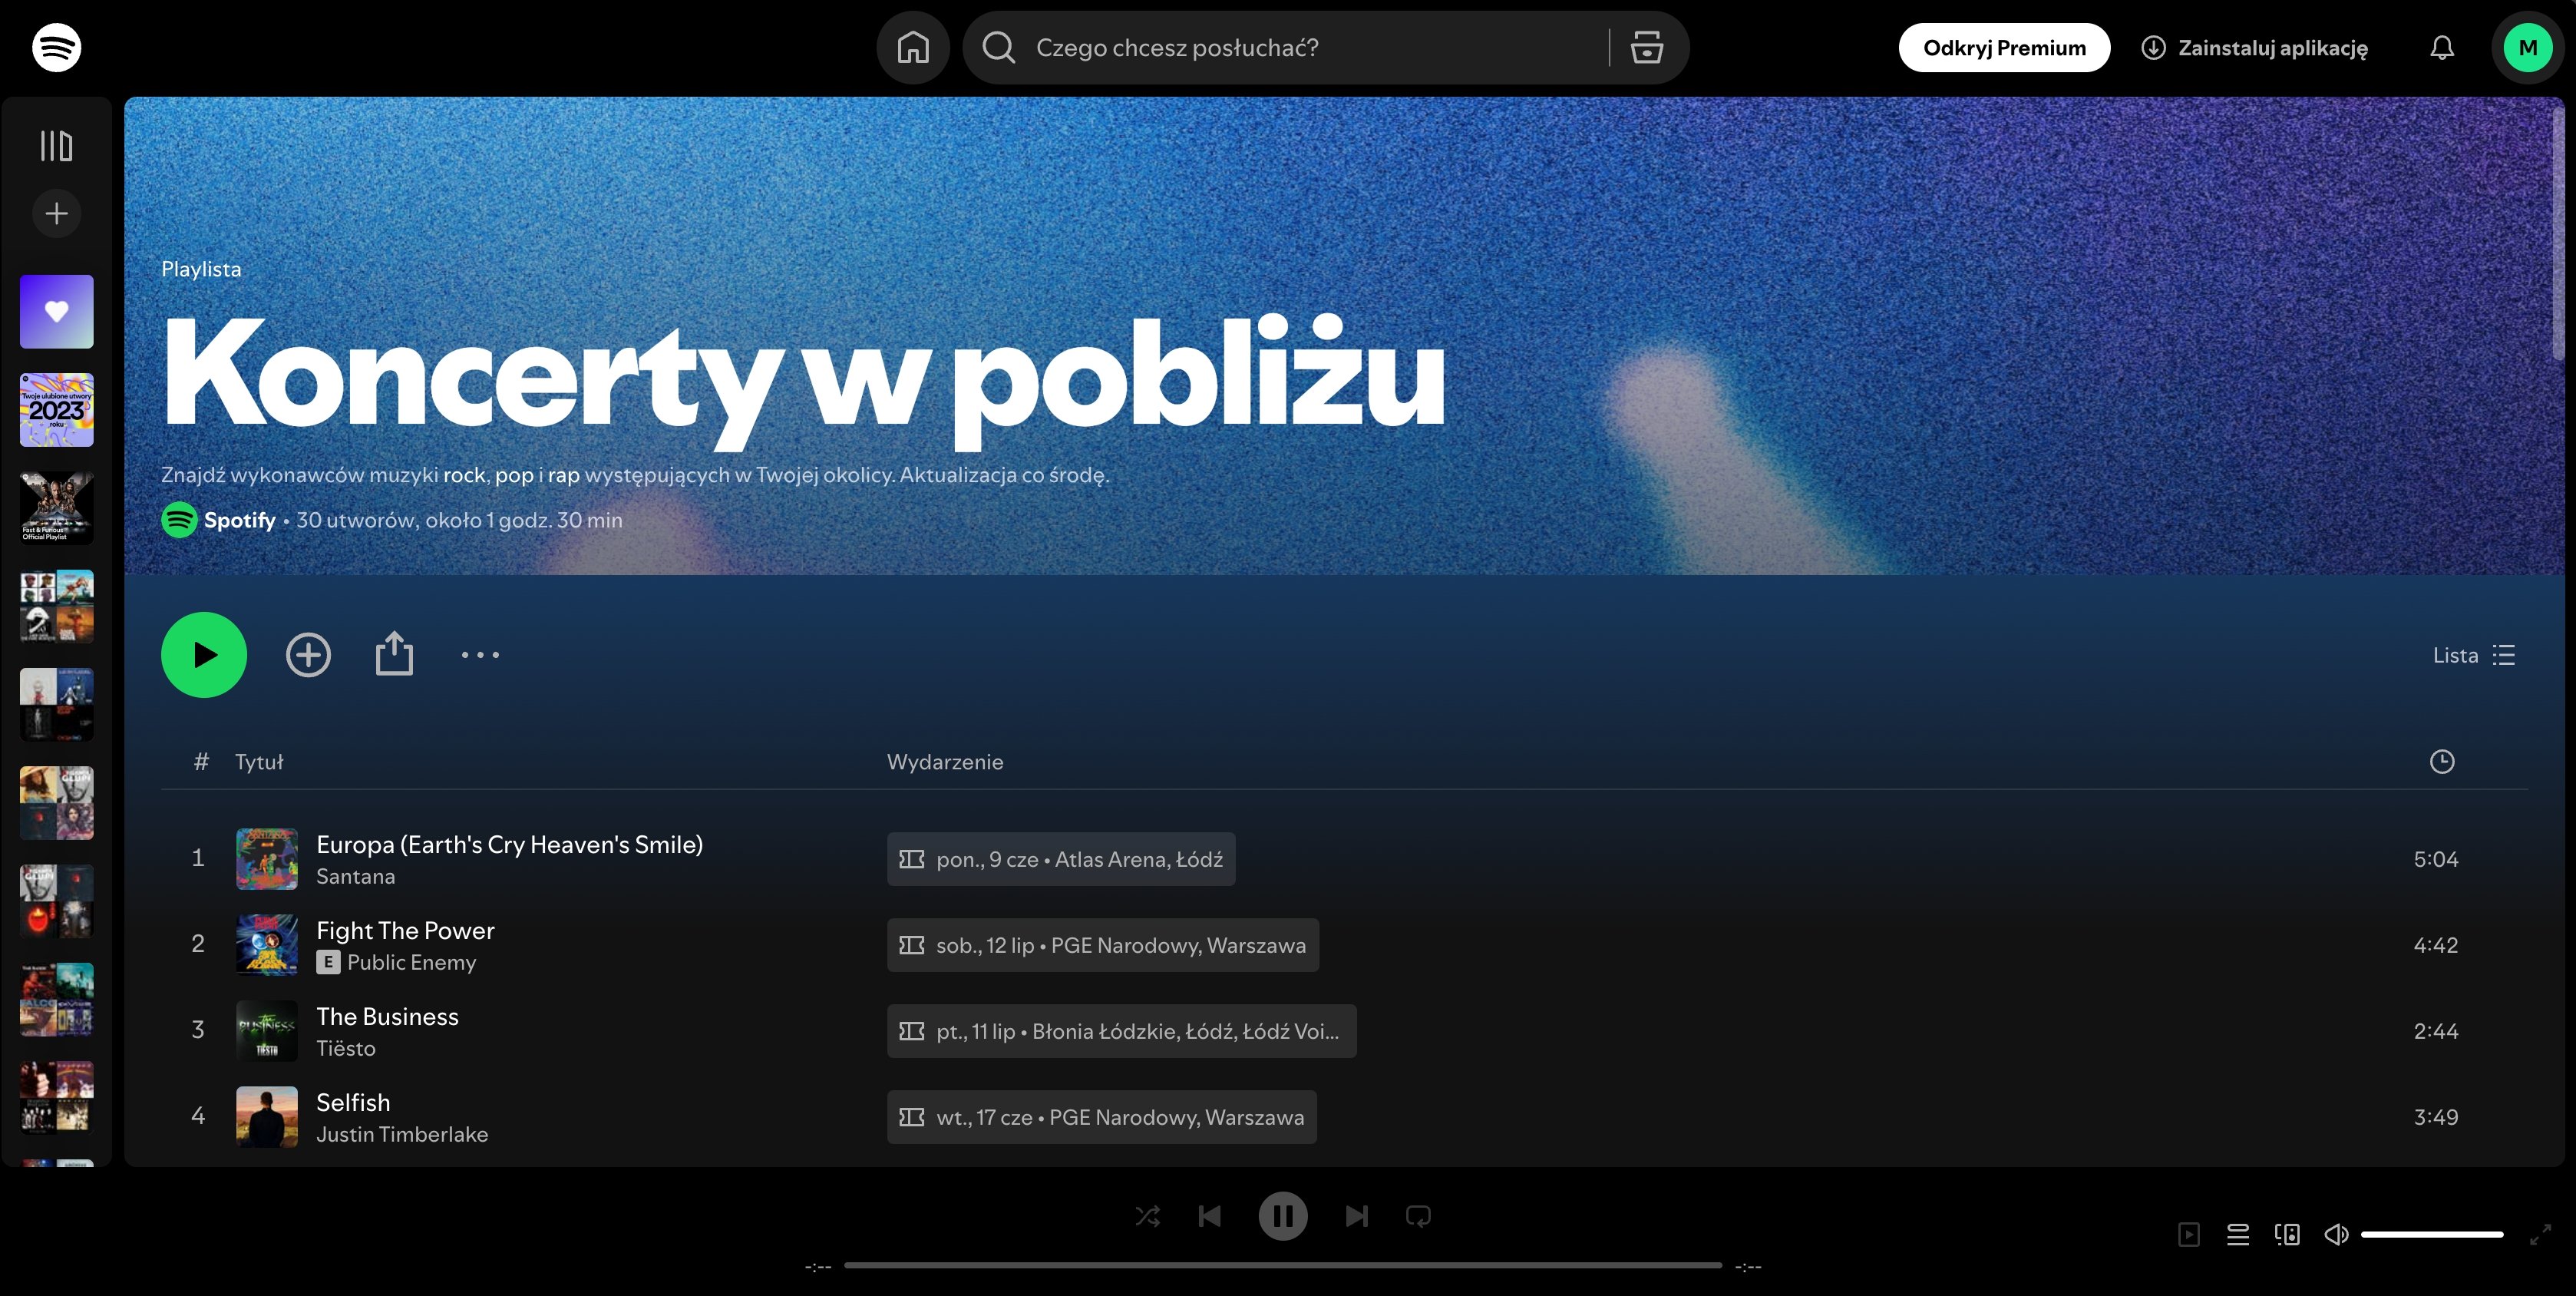This screenshot has width=2576, height=1296.
Task: Open track 'Fight The Power'
Action: pyautogui.click(x=405, y=930)
